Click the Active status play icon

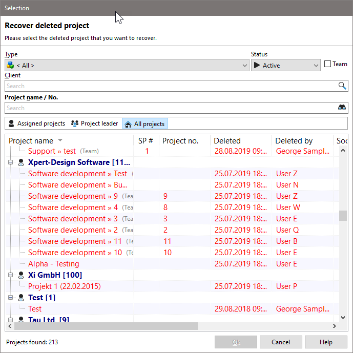(x=257, y=66)
